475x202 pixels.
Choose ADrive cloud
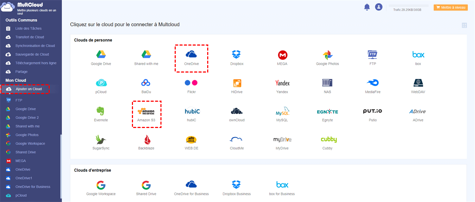(x=418, y=114)
